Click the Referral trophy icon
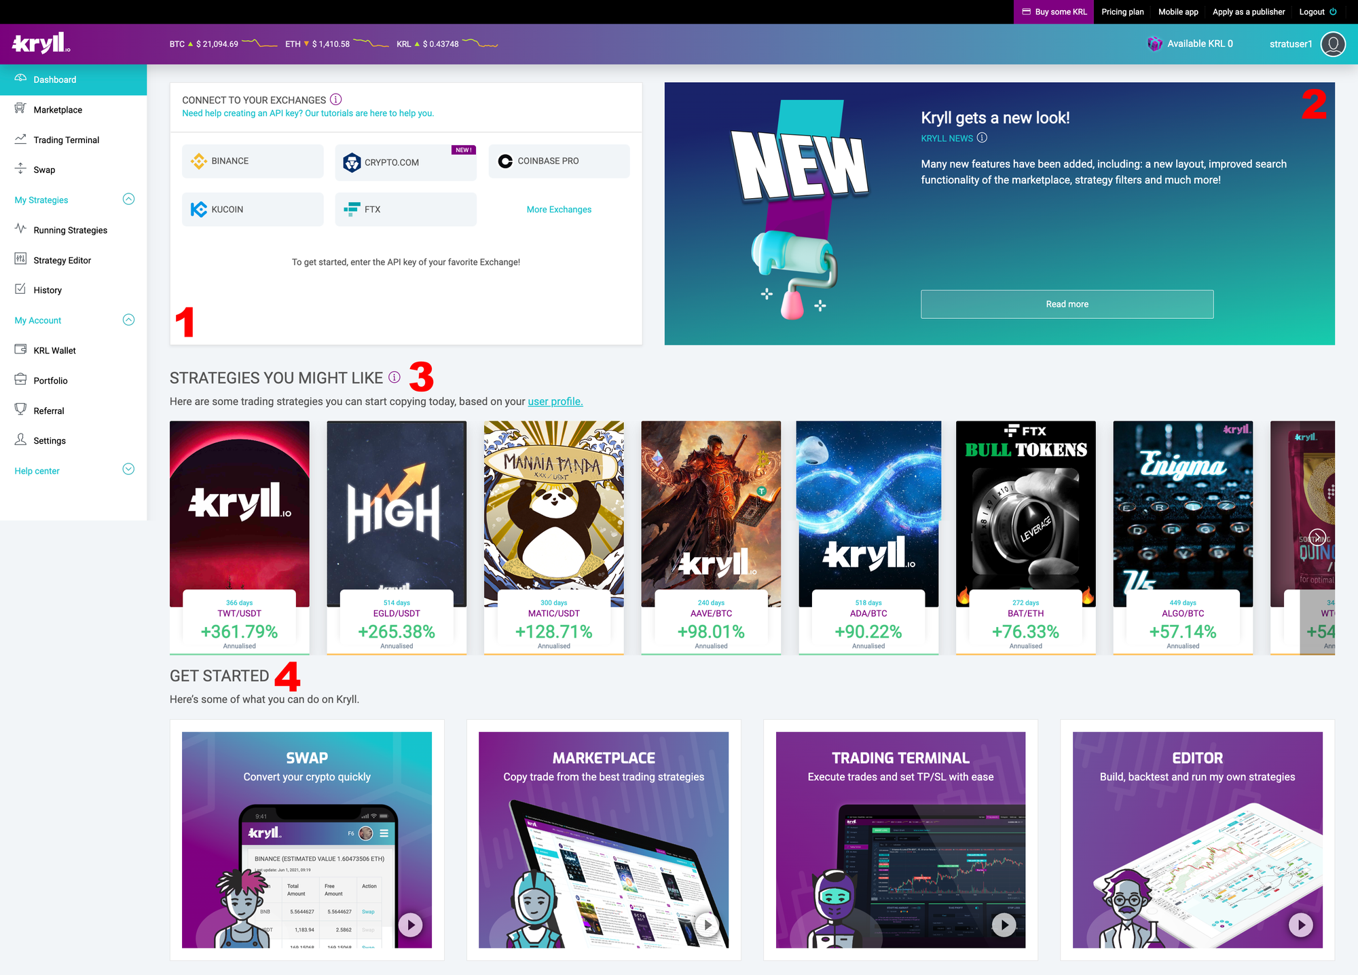Viewport: 1358px width, 975px height. pyautogui.click(x=20, y=409)
